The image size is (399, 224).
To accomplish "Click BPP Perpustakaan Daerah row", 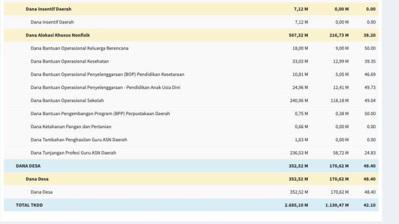I will click(191, 113).
